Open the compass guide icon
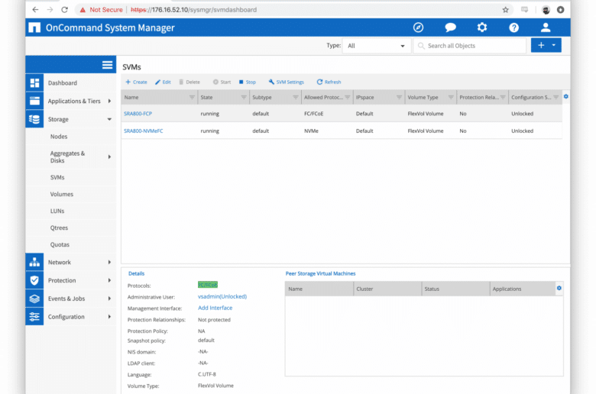Screen dimensions: 596x394 coord(418,27)
